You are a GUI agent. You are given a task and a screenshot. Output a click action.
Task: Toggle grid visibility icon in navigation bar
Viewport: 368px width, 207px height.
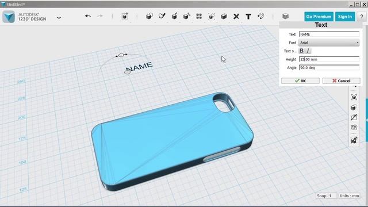tap(354, 128)
